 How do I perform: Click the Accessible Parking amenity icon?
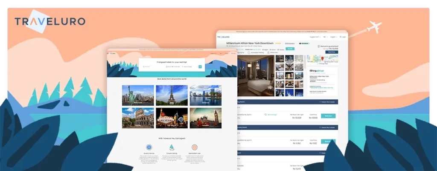pyautogui.click(x=249, y=52)
